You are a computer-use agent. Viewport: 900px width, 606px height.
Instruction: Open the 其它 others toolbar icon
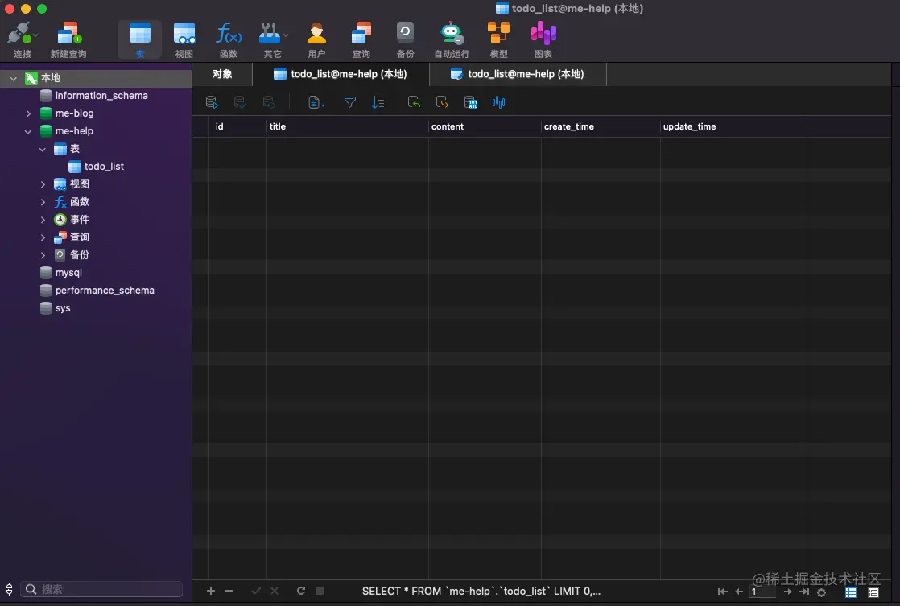273,39
